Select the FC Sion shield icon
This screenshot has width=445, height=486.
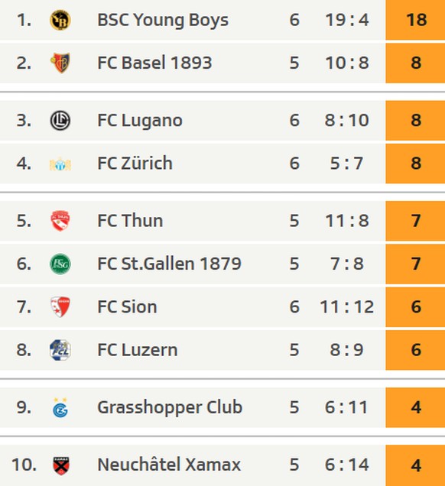tap(60, 307)
